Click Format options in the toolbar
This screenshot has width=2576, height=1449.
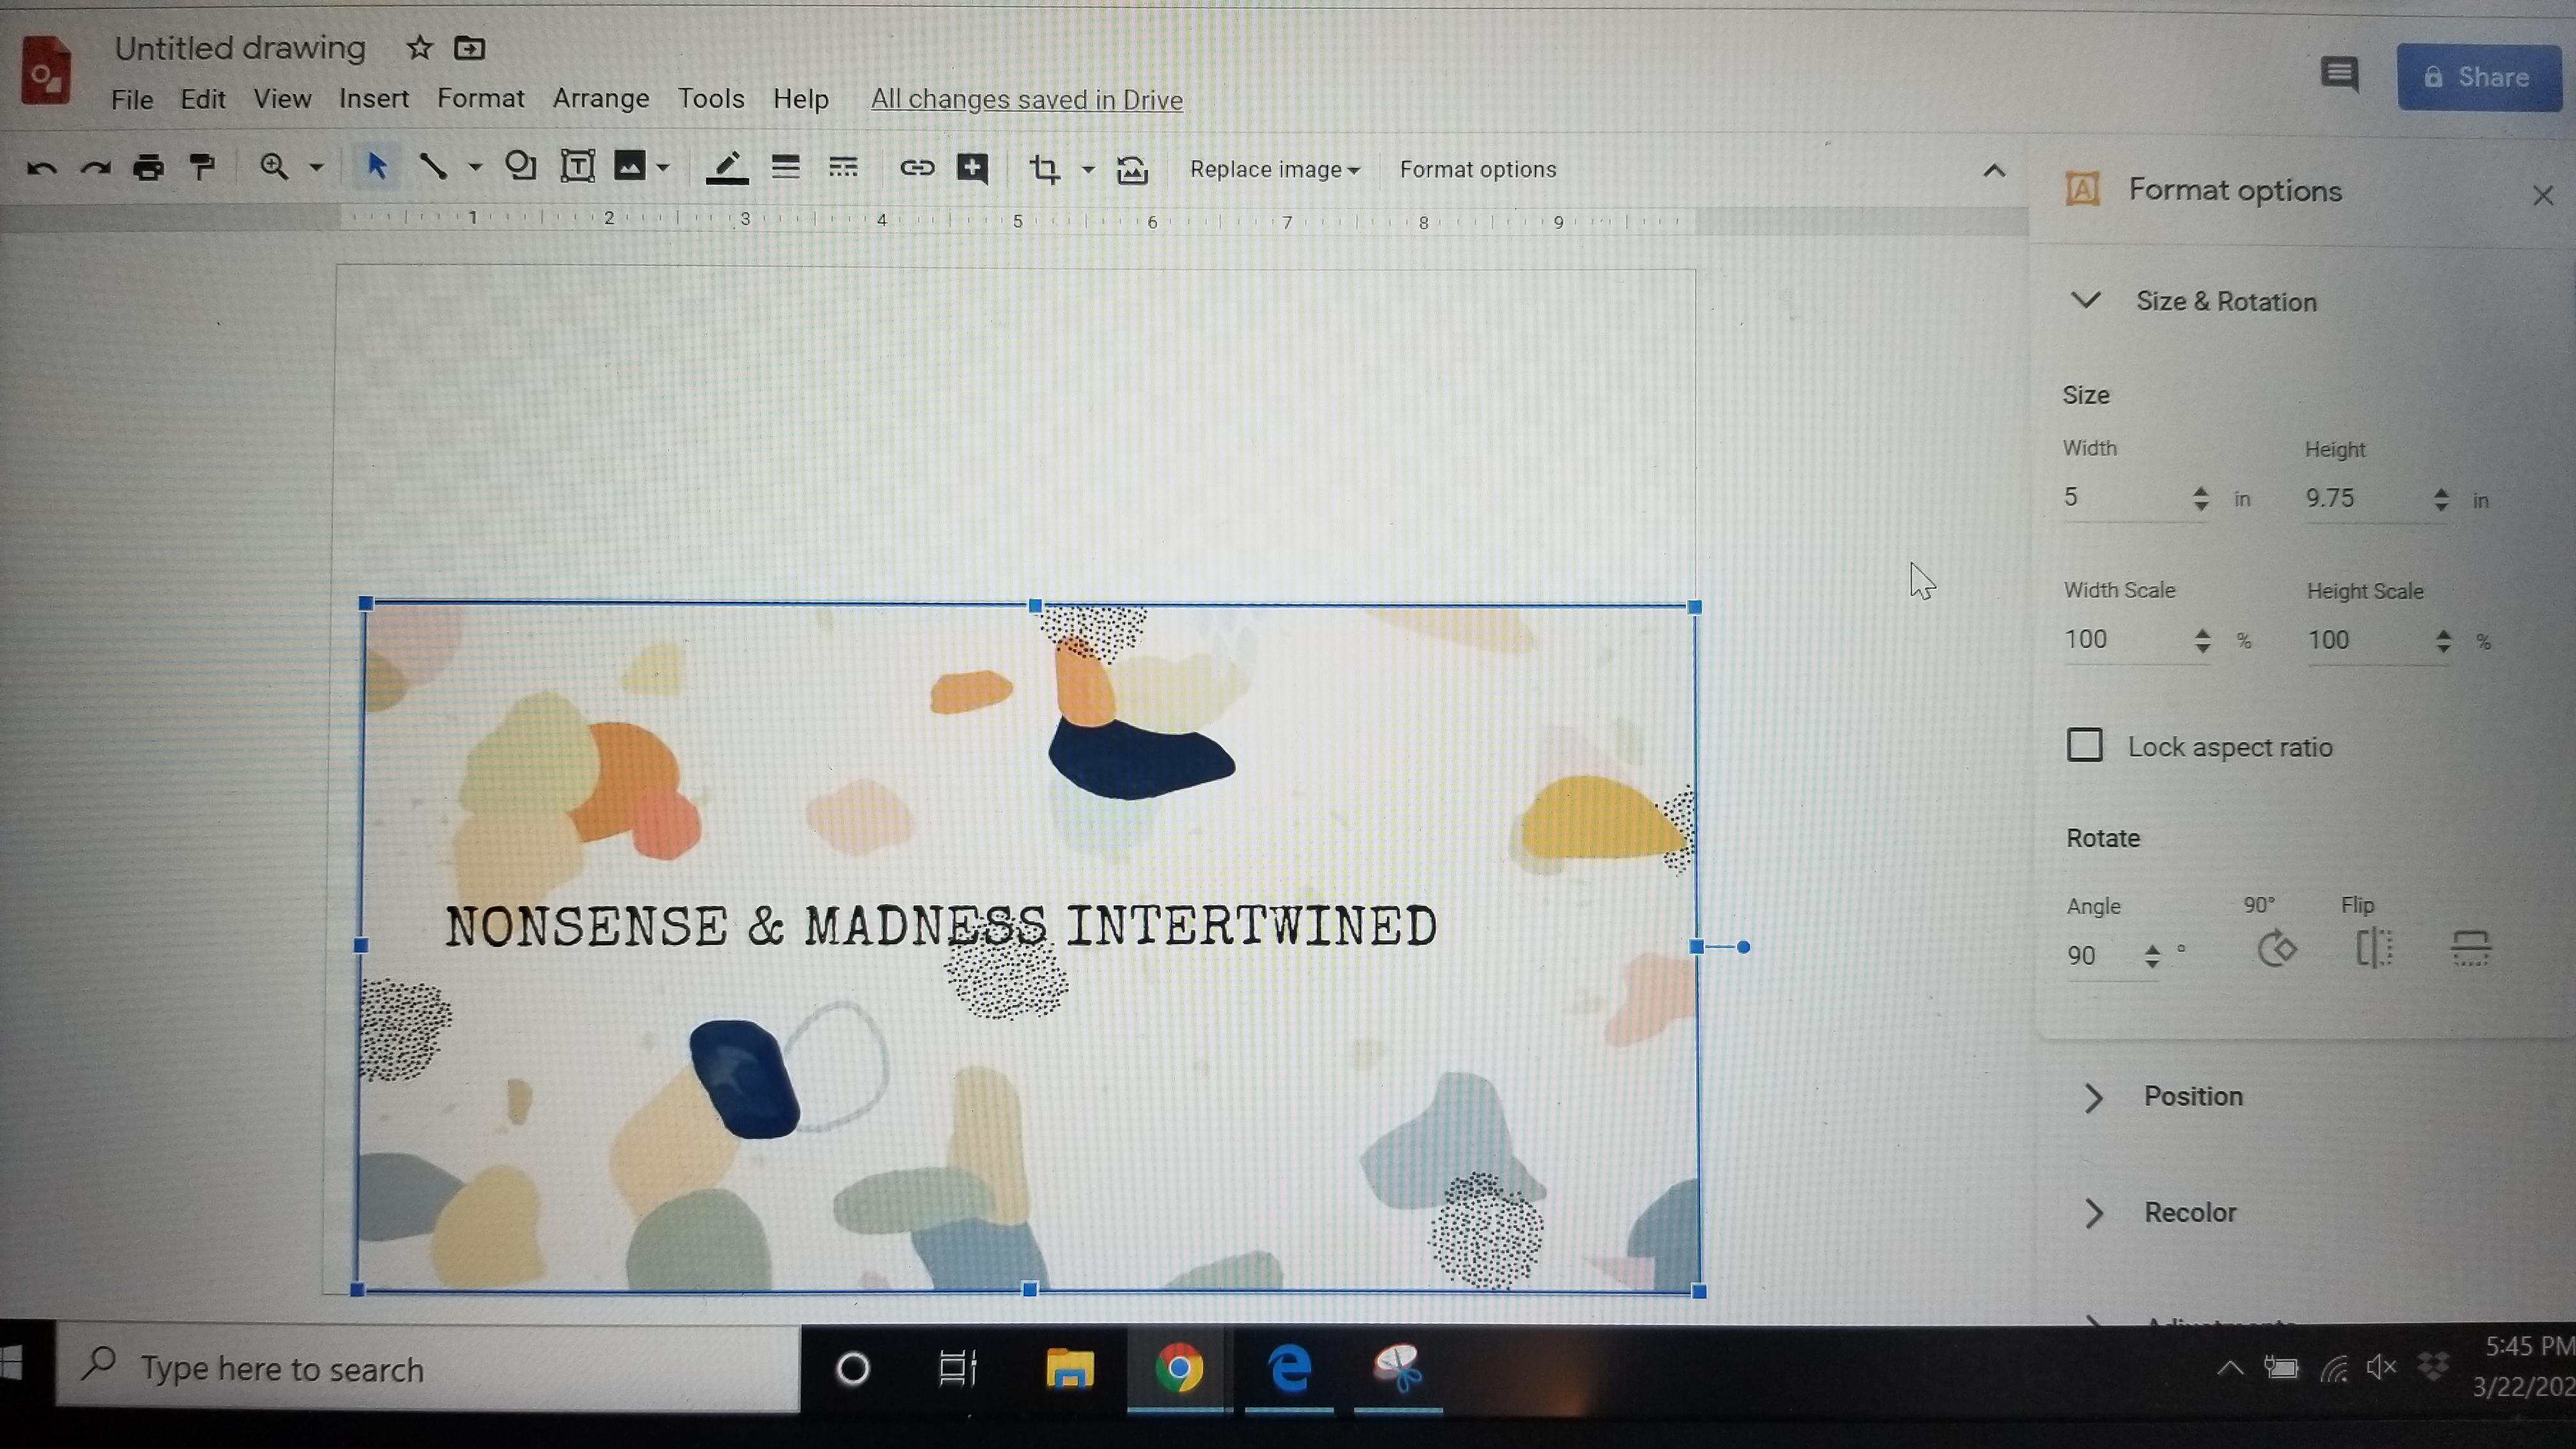(x=1478, y=169)
